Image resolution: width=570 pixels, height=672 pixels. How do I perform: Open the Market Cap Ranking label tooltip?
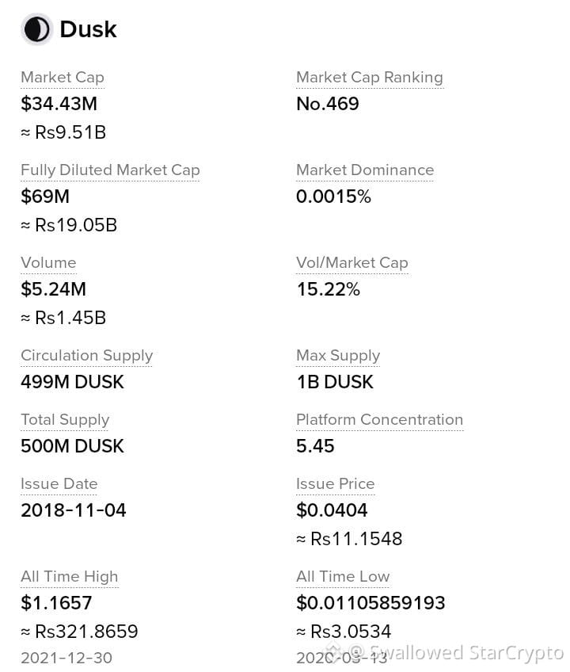click(x=370, y=78)
